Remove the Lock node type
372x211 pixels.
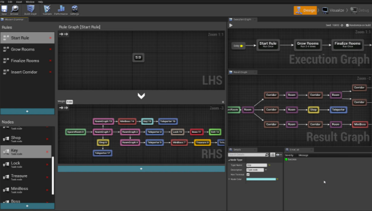click(47, 165)
